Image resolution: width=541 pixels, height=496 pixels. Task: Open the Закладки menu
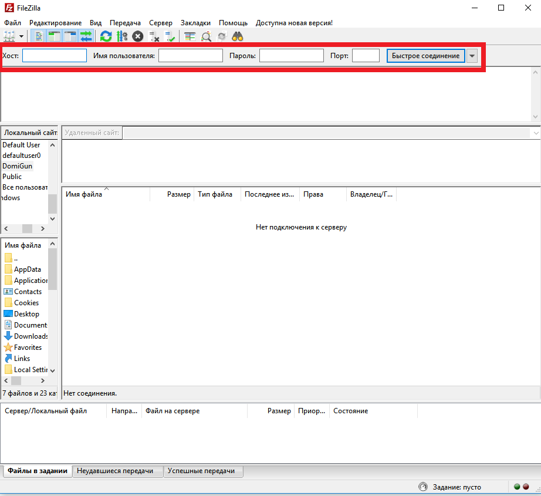(x=195, y=23)
